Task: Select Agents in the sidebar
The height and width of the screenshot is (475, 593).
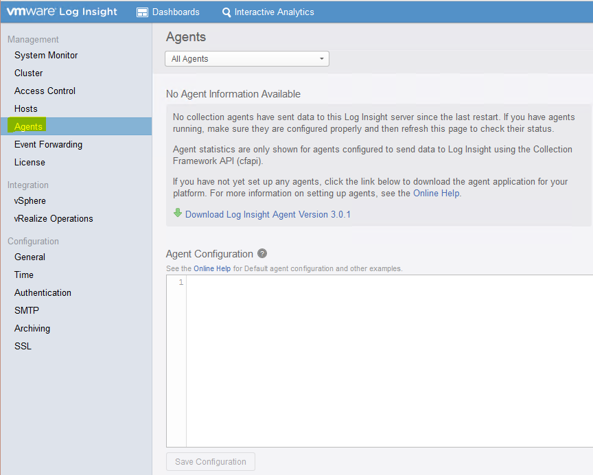Action: tap(76, 126)
